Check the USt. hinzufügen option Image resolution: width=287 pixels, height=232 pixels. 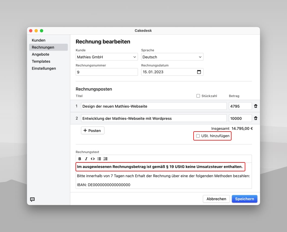tap(198, 136)
